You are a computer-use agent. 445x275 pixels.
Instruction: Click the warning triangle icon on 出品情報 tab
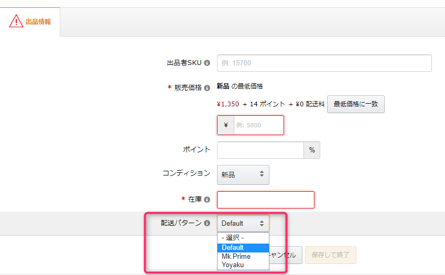pos(16,22)
